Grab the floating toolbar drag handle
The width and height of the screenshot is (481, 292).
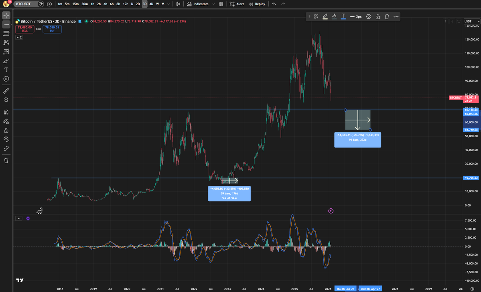pos(308,16)
